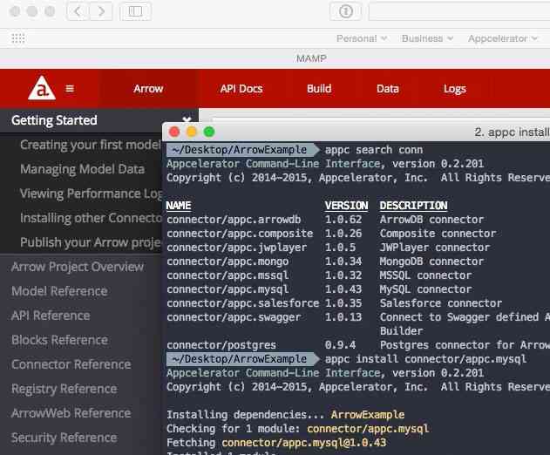Open Installing other Connectors guide
Screen dimensions: 550x455
91,218
